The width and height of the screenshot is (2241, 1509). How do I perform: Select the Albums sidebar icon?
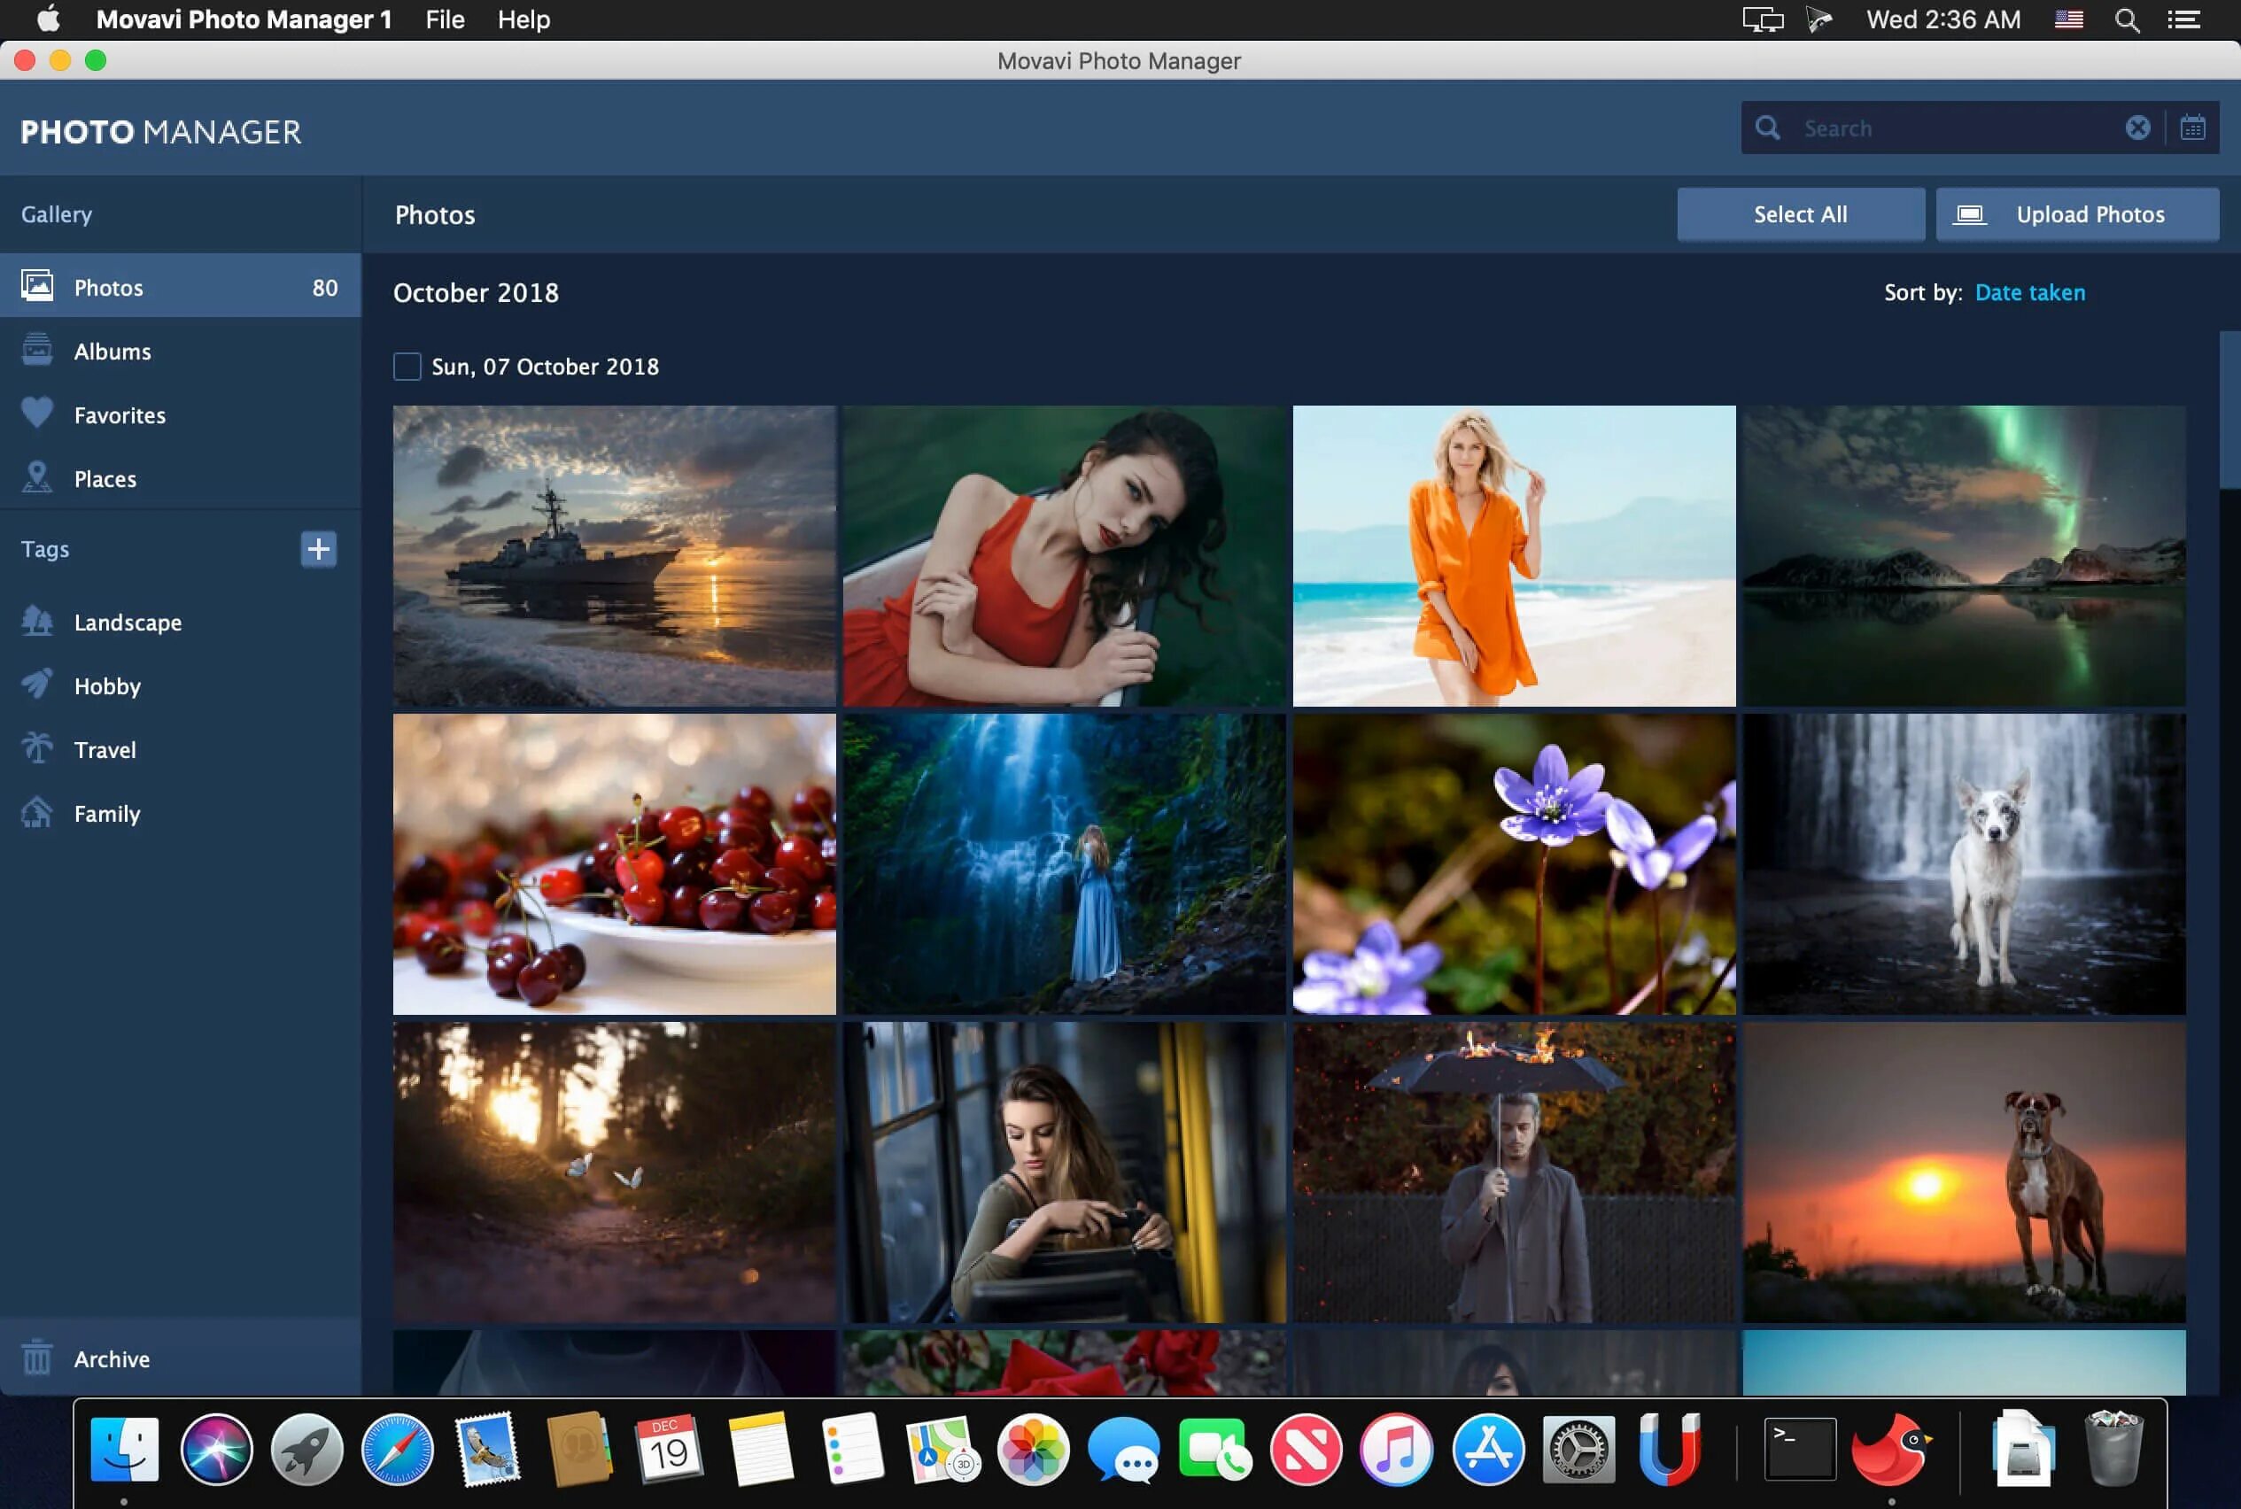[x=35, y=349]
